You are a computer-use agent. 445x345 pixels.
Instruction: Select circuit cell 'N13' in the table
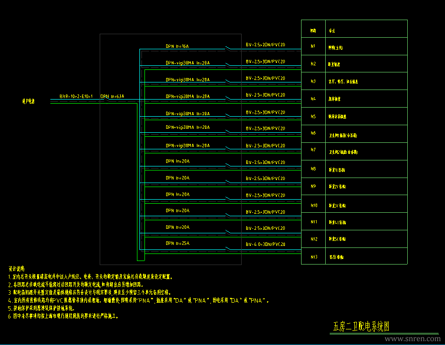coord(314,257)
